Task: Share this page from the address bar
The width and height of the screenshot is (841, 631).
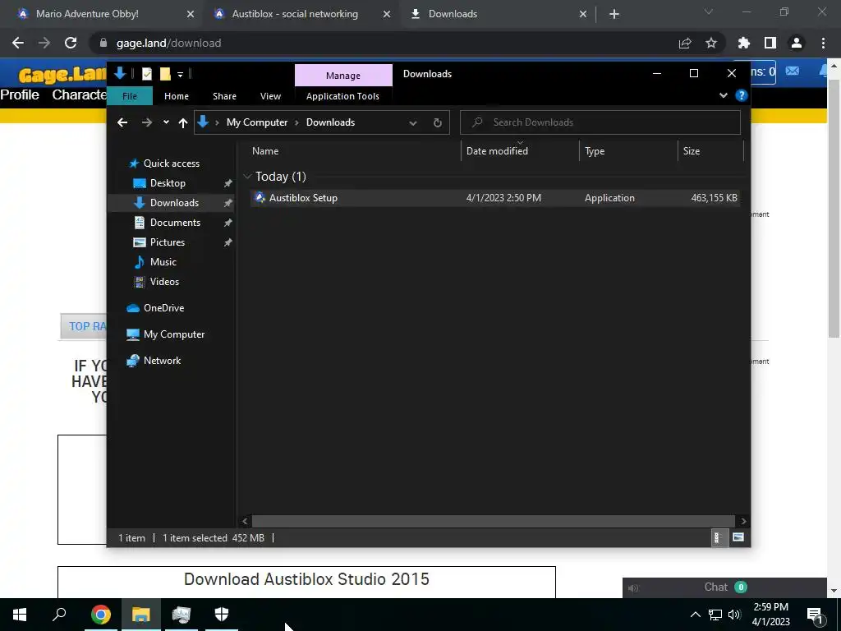Action: 685,43
